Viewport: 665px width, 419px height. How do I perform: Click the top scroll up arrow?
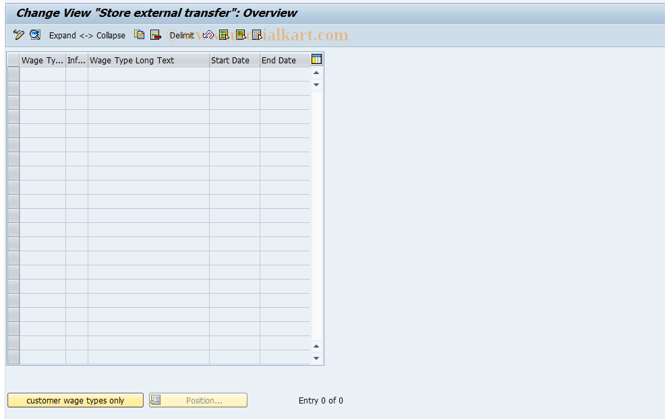click(316, 73)
